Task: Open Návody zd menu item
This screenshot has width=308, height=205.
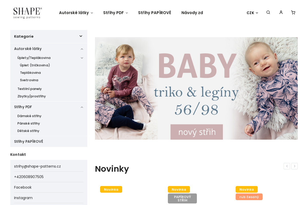Action: click(x=192, y=13)
